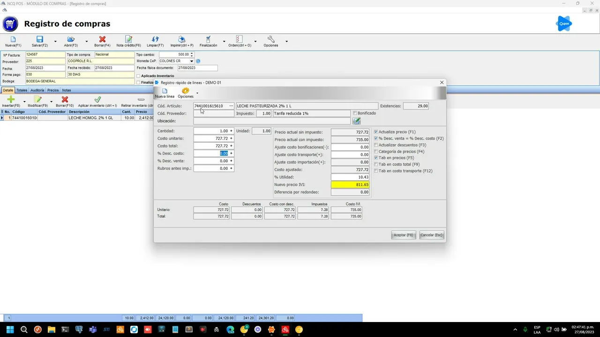
Task: Toggle % Desc. venta = % Desc. costo (F2)
Action: pyautogui.click(x=376, y=139)
